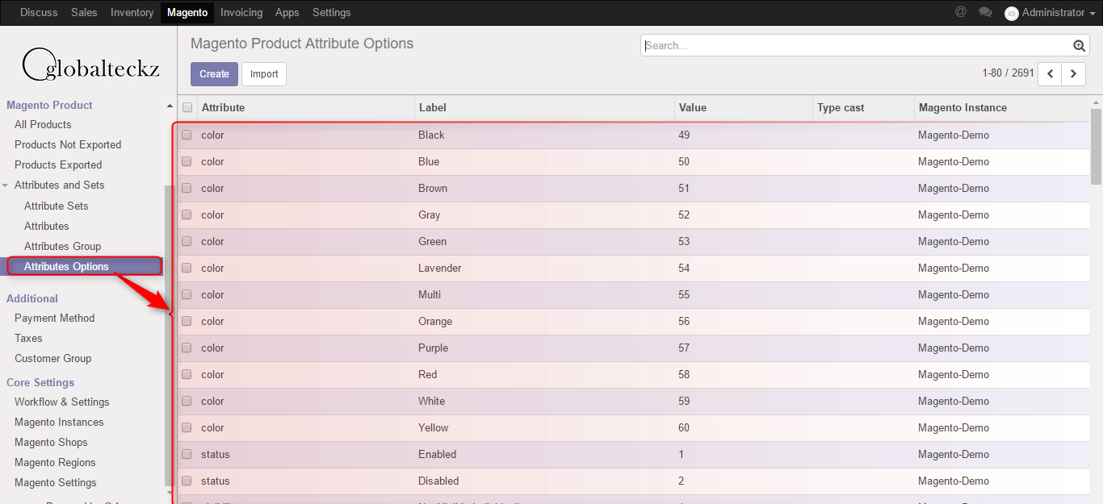
Task: Check the box for the Enabled status row
Action: [187, 454]
